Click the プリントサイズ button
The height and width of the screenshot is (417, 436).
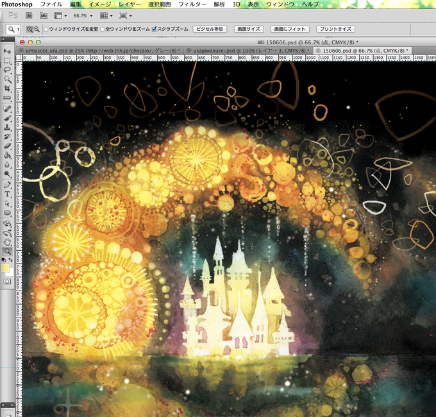point(335,29)
